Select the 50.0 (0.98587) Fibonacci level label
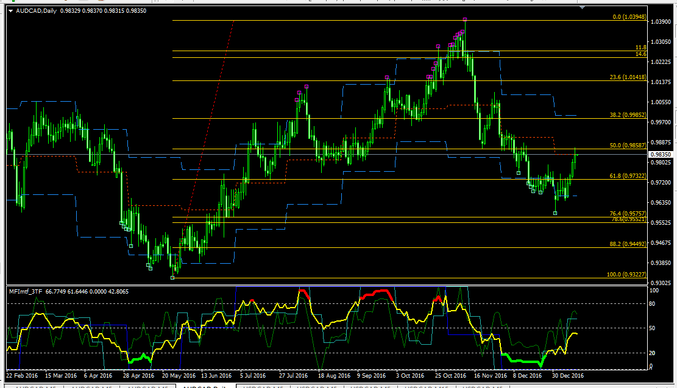677x388 pixels. click(628, 146)
